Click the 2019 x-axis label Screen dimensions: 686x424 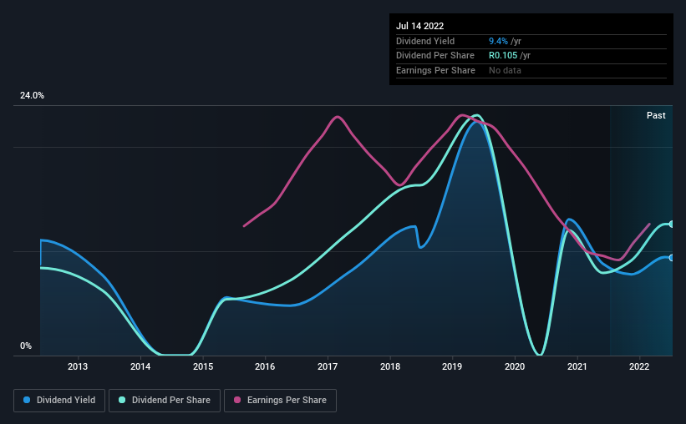(452, 366)
